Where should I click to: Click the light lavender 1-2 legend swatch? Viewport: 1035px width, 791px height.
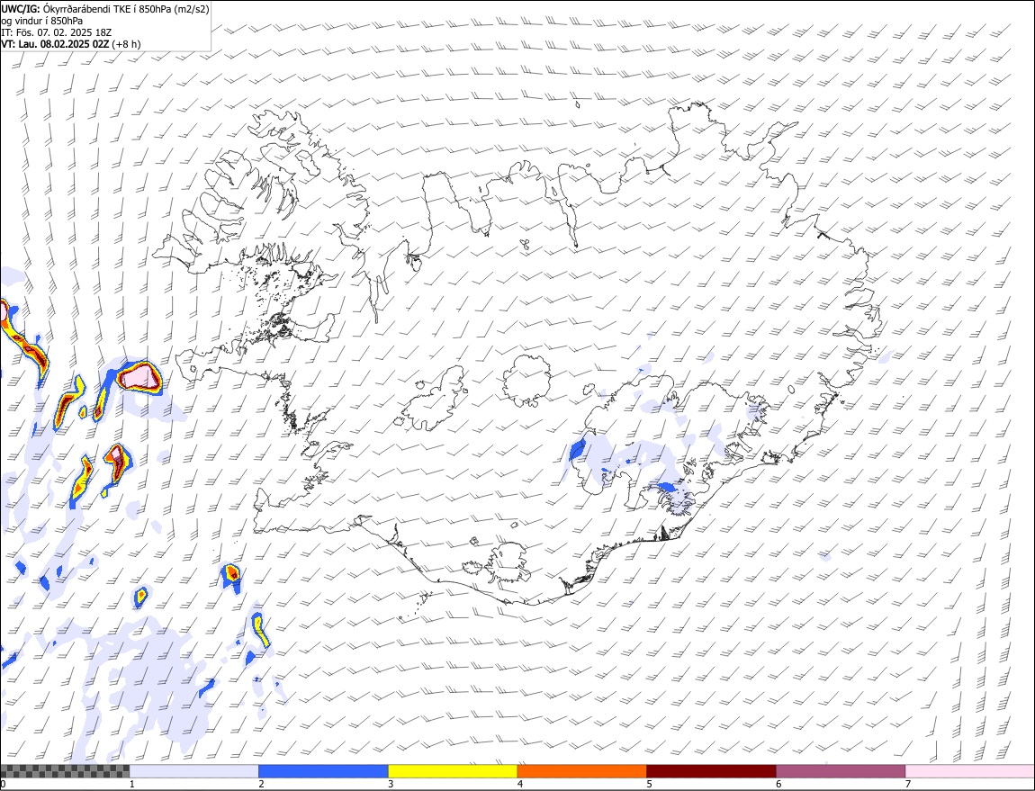(x=194, y=771)
